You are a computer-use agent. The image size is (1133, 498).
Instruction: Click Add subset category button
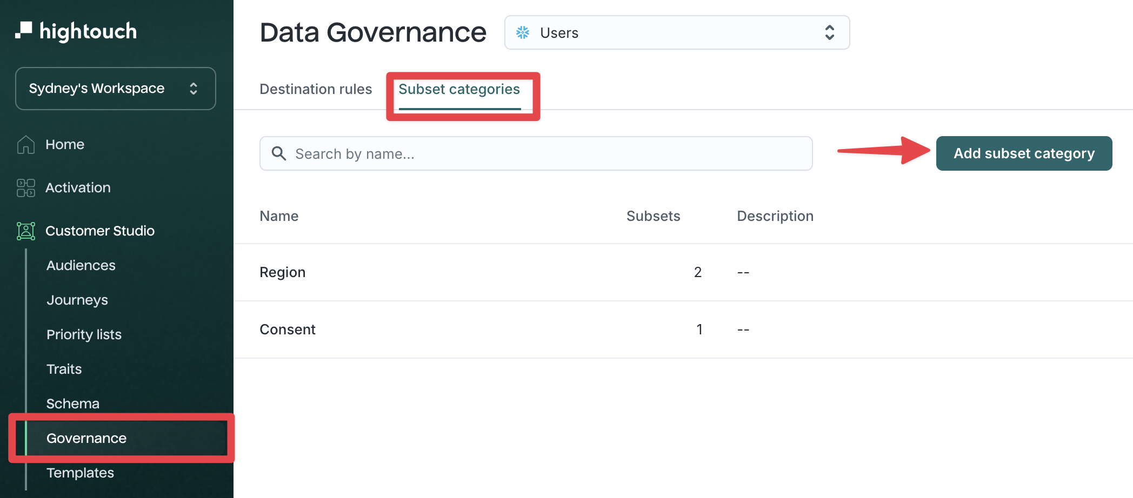pos(1024,153)
